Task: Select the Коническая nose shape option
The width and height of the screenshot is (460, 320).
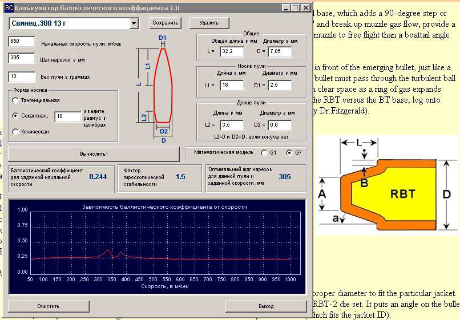Action: pyautogui.click(x=15, y=132)
